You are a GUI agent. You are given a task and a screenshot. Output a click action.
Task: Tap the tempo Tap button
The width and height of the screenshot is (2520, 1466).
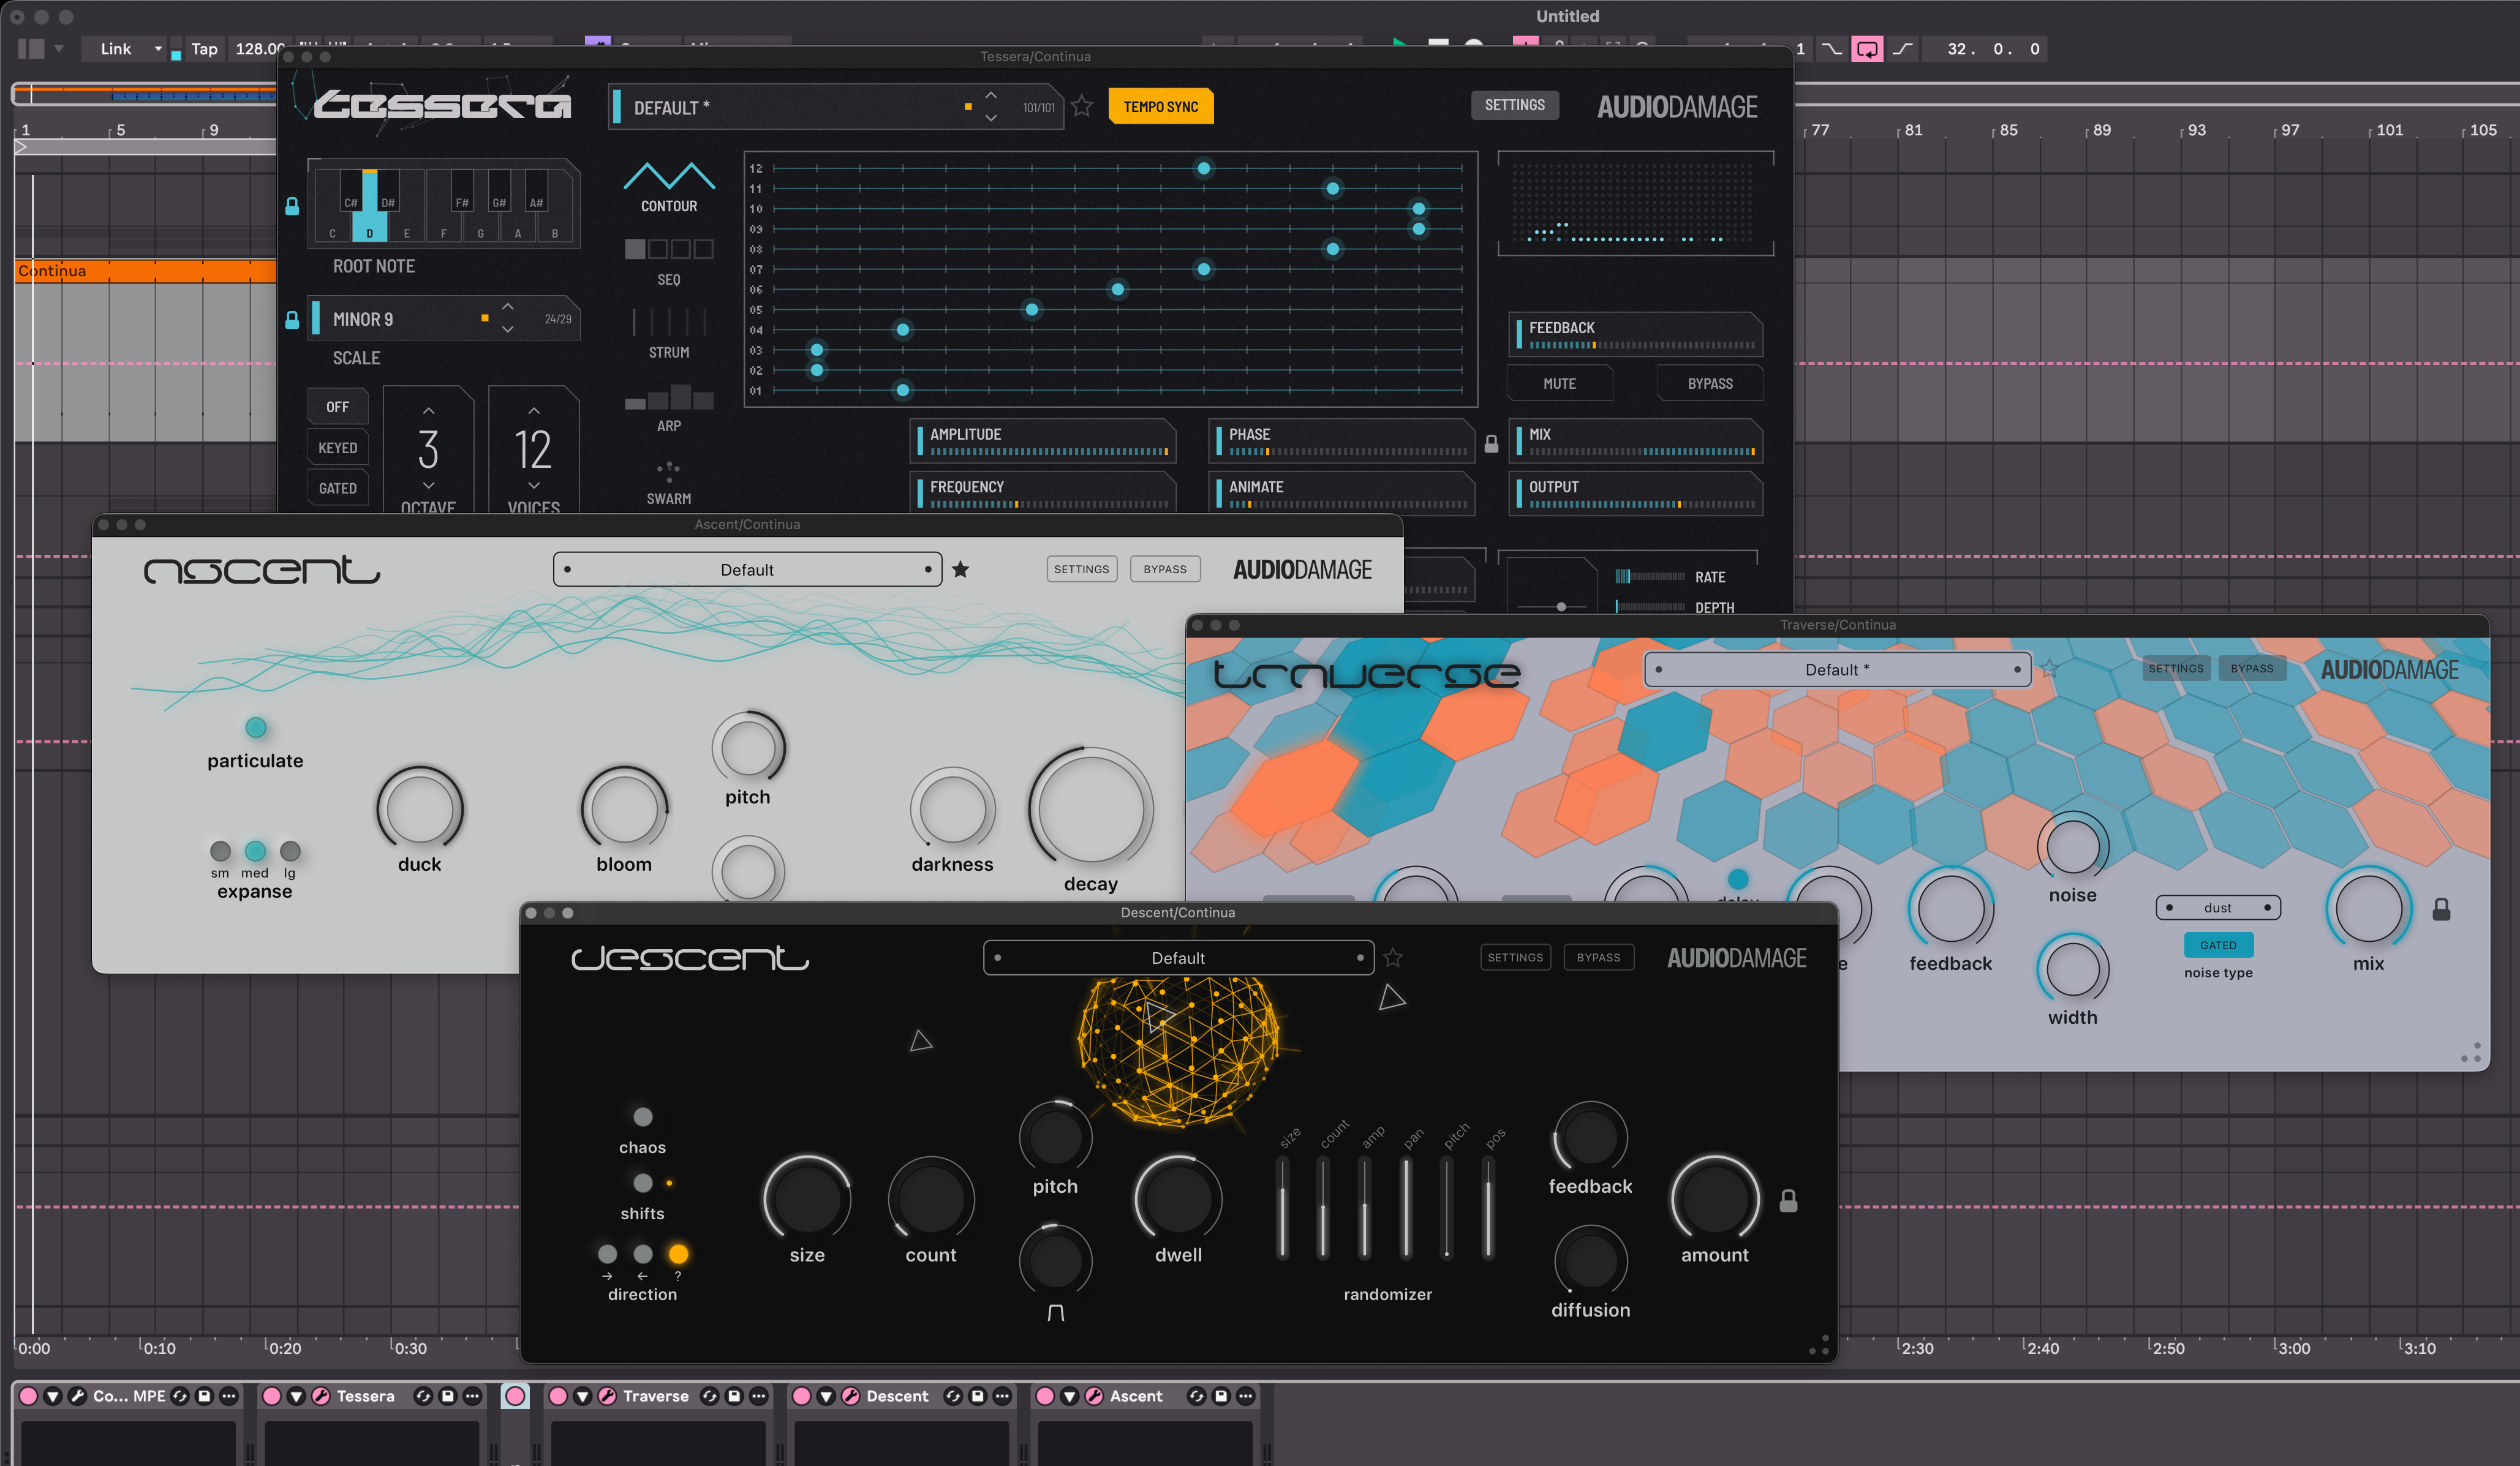pyautogui.click(x=204, y=49)
